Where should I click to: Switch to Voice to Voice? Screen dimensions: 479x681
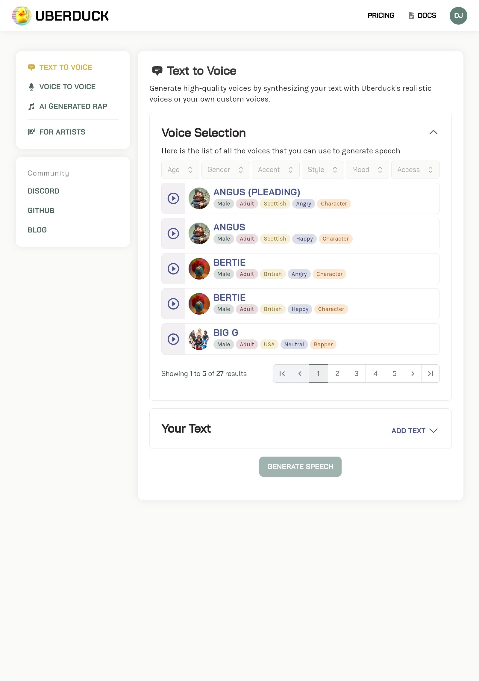click(67, 87)
